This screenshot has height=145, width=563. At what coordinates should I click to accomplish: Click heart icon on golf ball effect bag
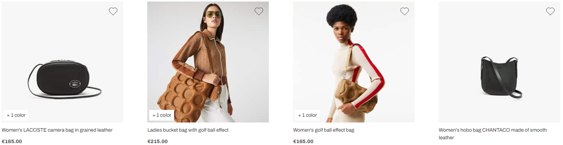click(405, 11)
